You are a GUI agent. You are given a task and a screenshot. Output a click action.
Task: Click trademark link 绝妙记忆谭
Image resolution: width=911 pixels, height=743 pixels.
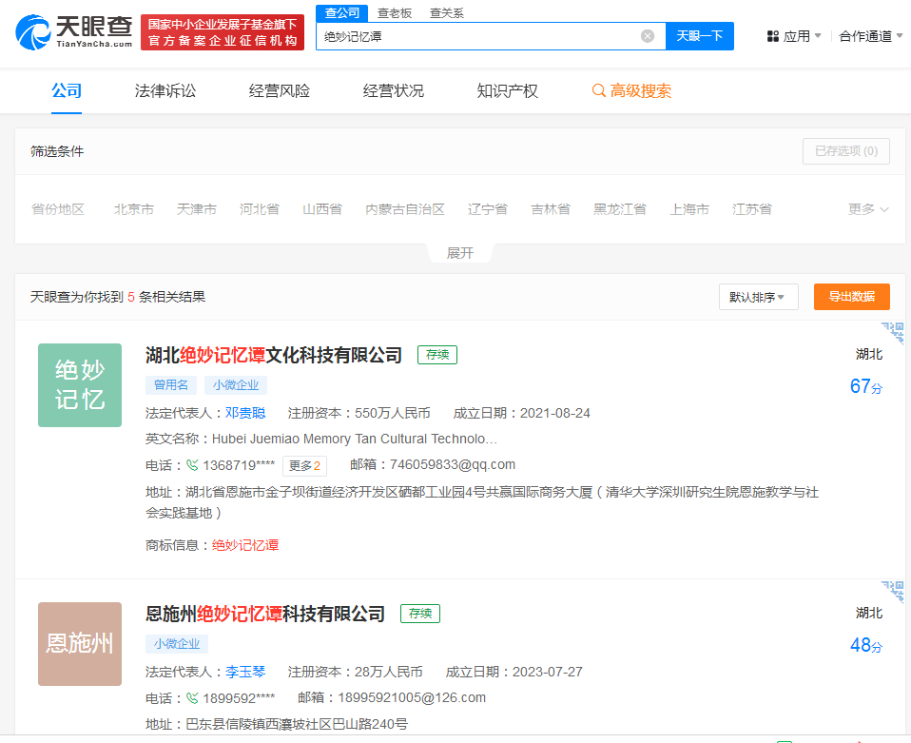point(245,545)
